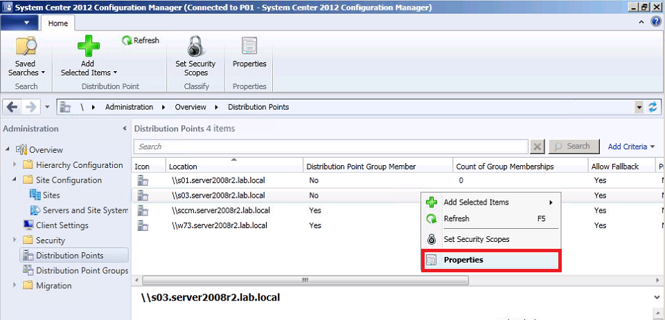Open the application menu blue dropdown

19,22
